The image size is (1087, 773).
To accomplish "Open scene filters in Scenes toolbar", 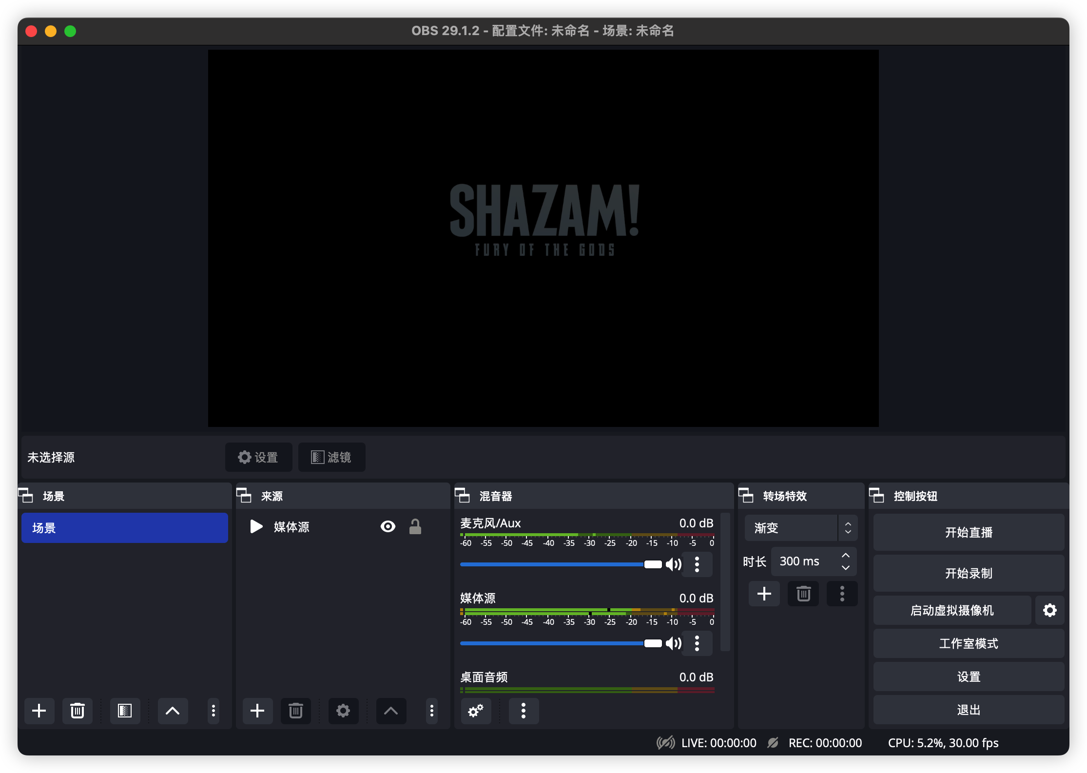I will click(125, 711).
